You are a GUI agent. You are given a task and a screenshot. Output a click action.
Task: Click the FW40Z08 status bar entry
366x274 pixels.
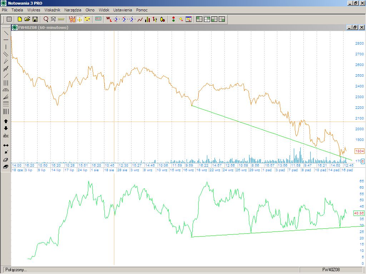331,270
